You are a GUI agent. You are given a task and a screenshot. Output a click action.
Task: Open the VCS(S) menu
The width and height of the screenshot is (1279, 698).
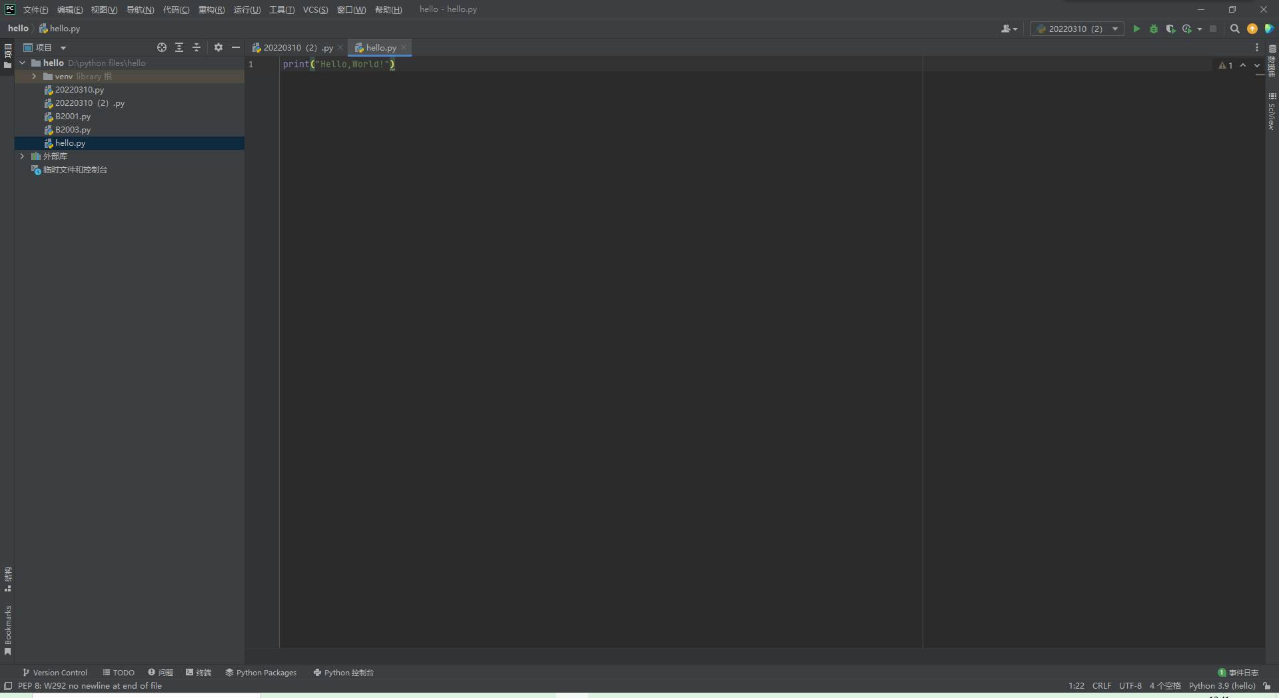point(316,9)
